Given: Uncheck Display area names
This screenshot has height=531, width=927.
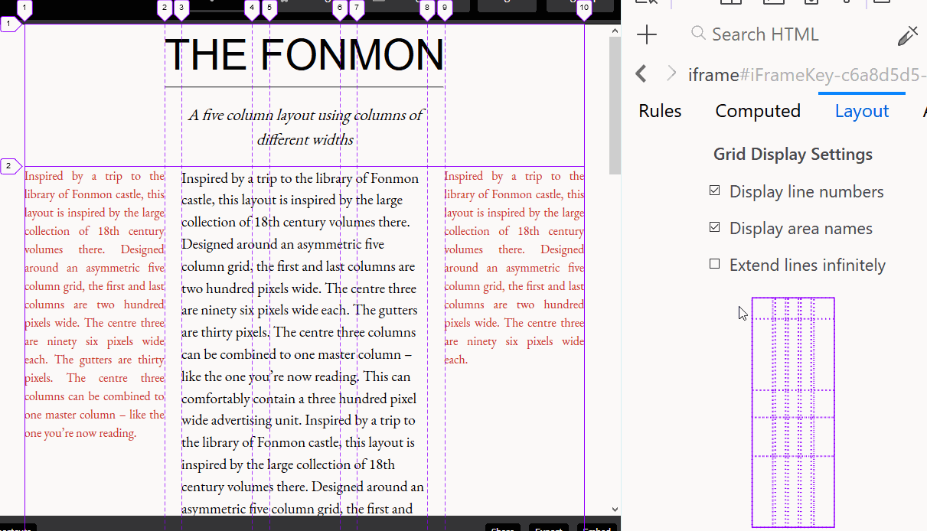Looking at the screenshot, I should [715, 227].
